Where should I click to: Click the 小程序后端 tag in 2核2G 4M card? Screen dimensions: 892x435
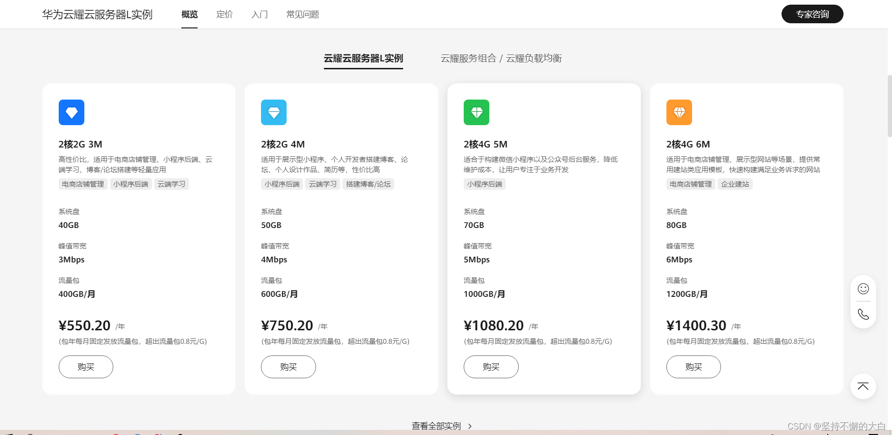[x=282, y=184]
